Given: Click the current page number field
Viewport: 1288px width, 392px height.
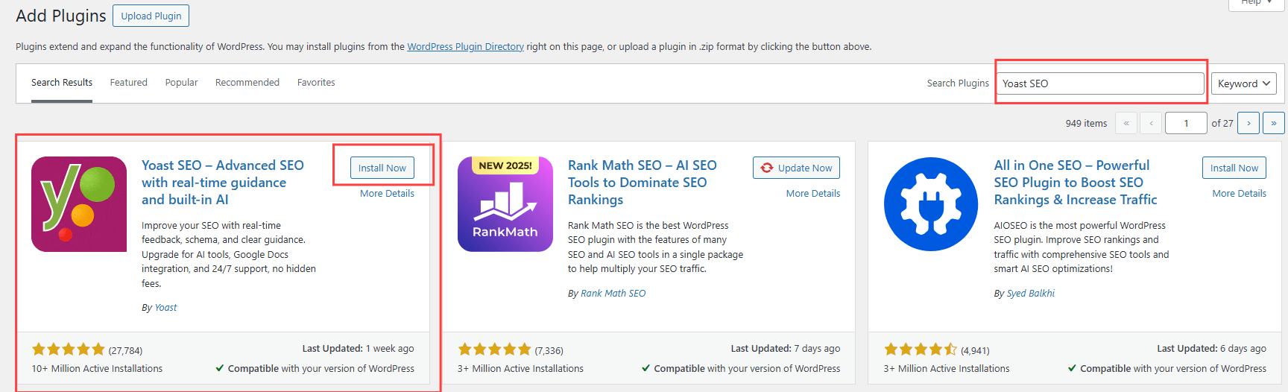Looking at the screenshot, I should pos(1186,123).
